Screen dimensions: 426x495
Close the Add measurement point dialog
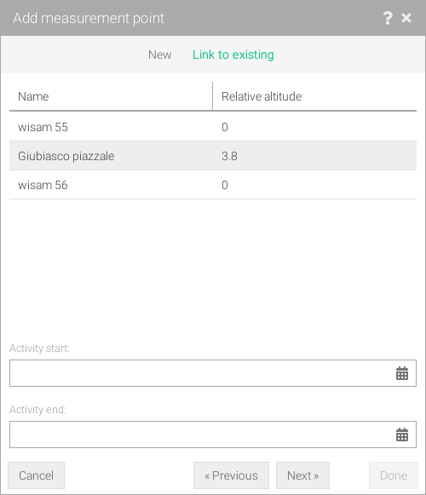[406, 18]
